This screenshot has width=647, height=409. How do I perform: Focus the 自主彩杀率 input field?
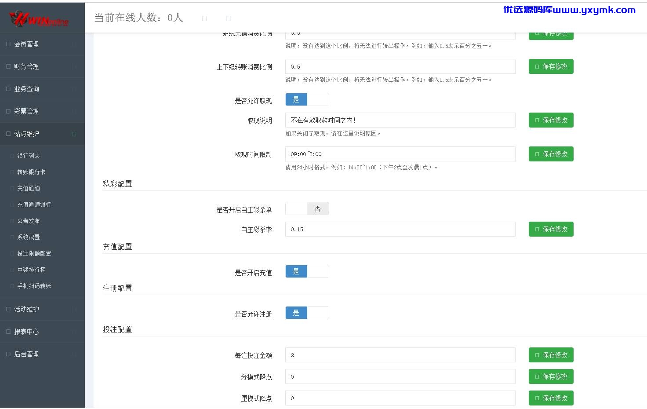[x=400, y=229]
